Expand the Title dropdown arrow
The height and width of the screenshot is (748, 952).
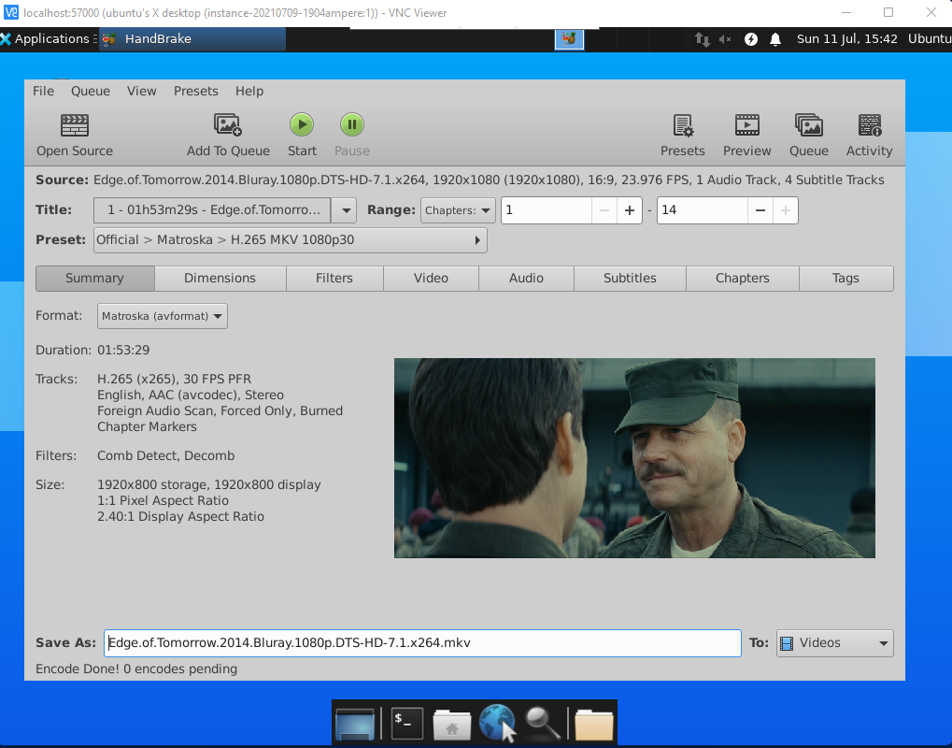click(345, 210)
